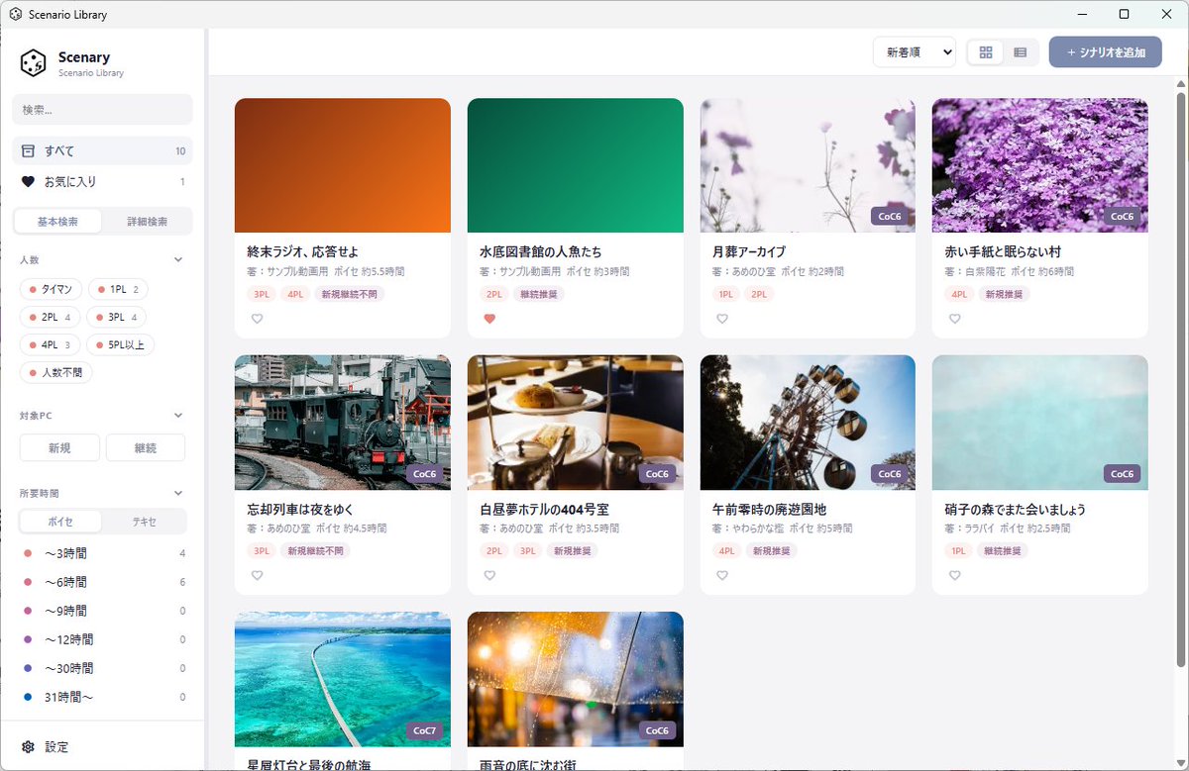Toggle 新規 target PC filter

pyautogui.click(x=59, y=447)
